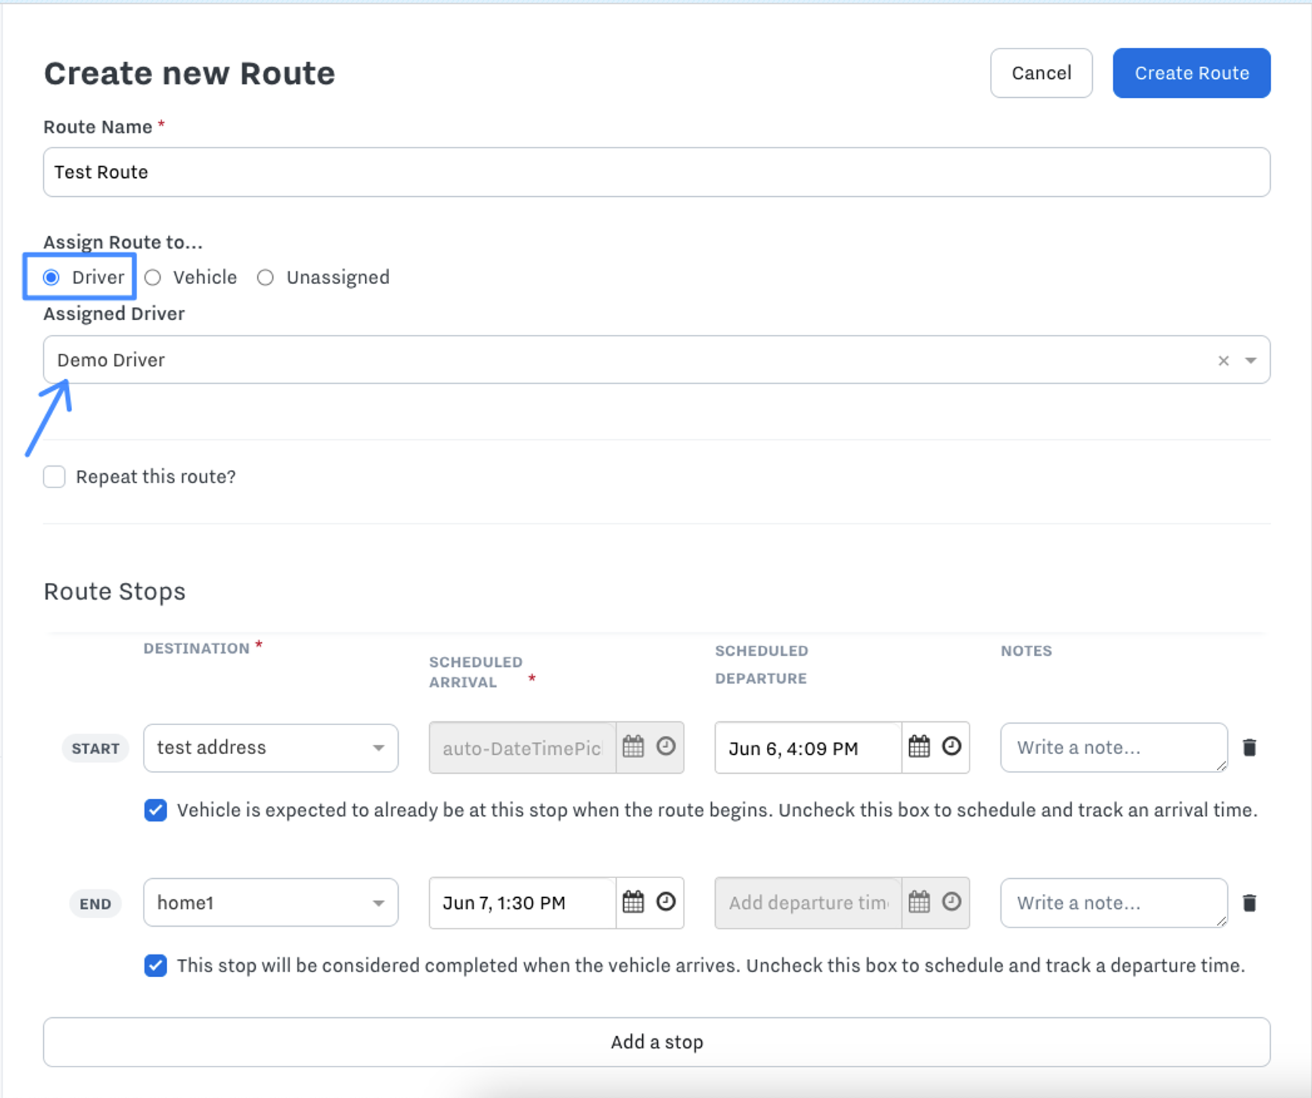Uncheck stop completed on arrival checkbox

155,965
